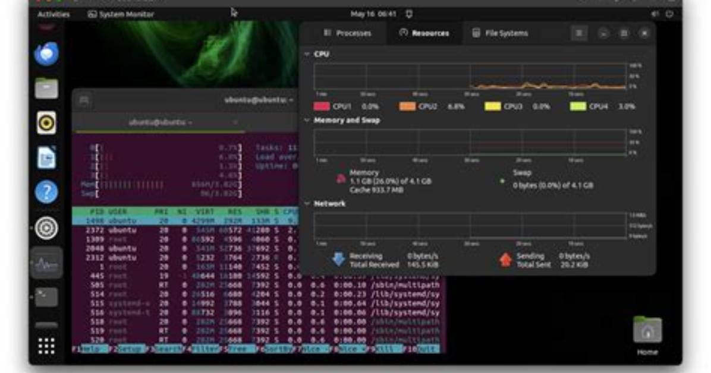
Task: Click the Swap indicator dot icon
Action: 502,181
